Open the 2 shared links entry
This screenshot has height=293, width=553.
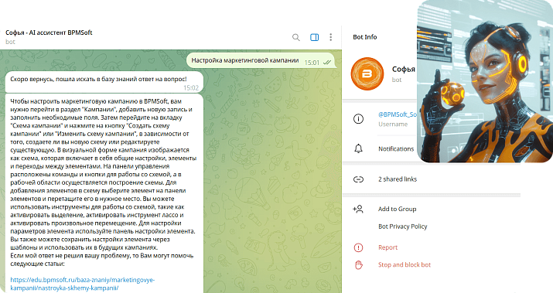point(398,179)
